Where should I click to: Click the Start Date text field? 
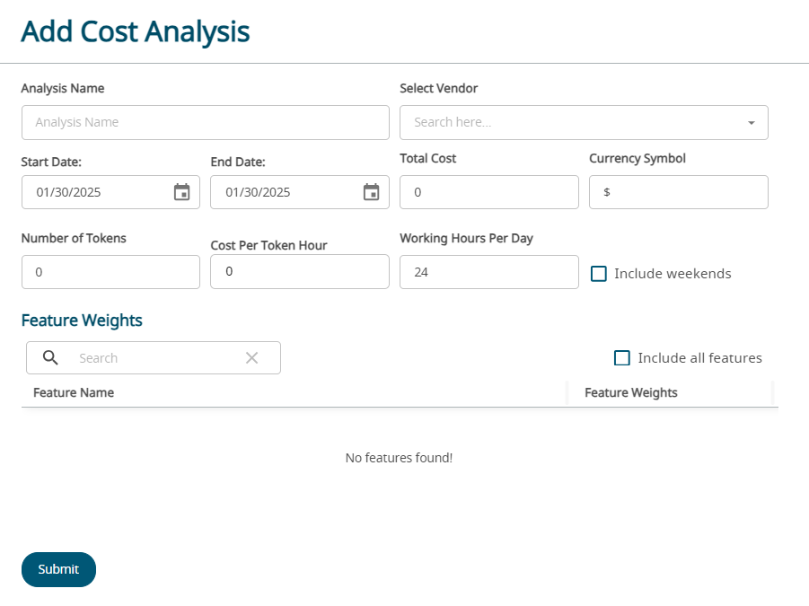coord(99,192)
